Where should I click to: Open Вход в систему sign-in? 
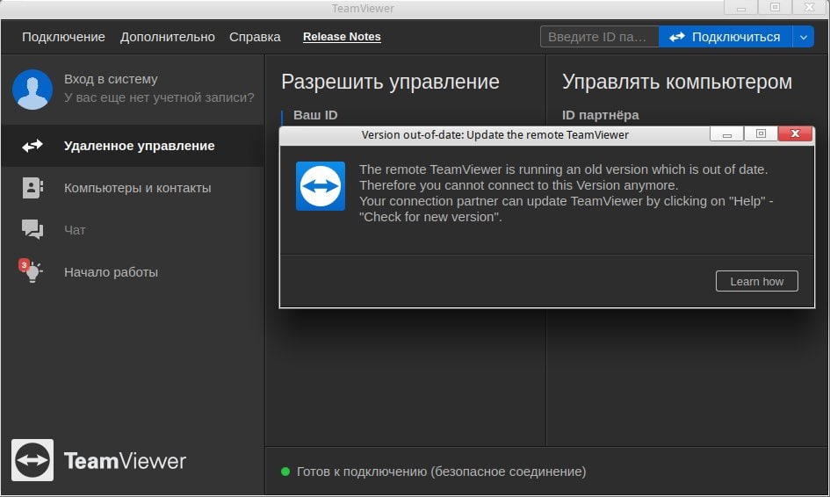tap(111, 79)
